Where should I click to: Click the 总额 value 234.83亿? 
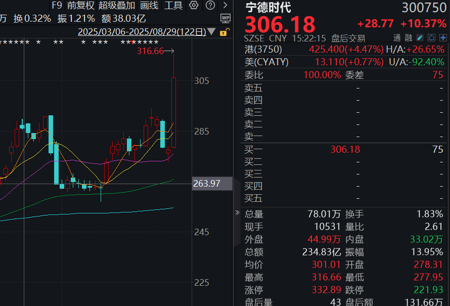pos(322,252)
